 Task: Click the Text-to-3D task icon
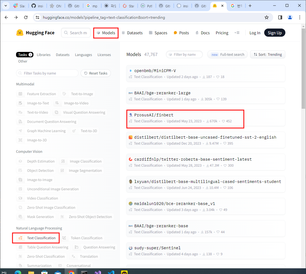[74, 131]
